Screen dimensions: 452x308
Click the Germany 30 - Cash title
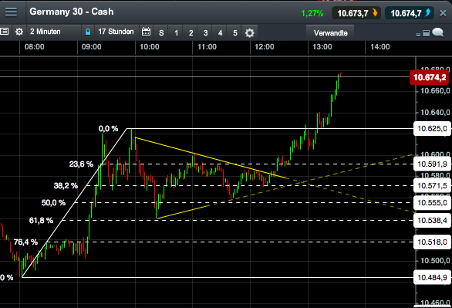point(72,12)
